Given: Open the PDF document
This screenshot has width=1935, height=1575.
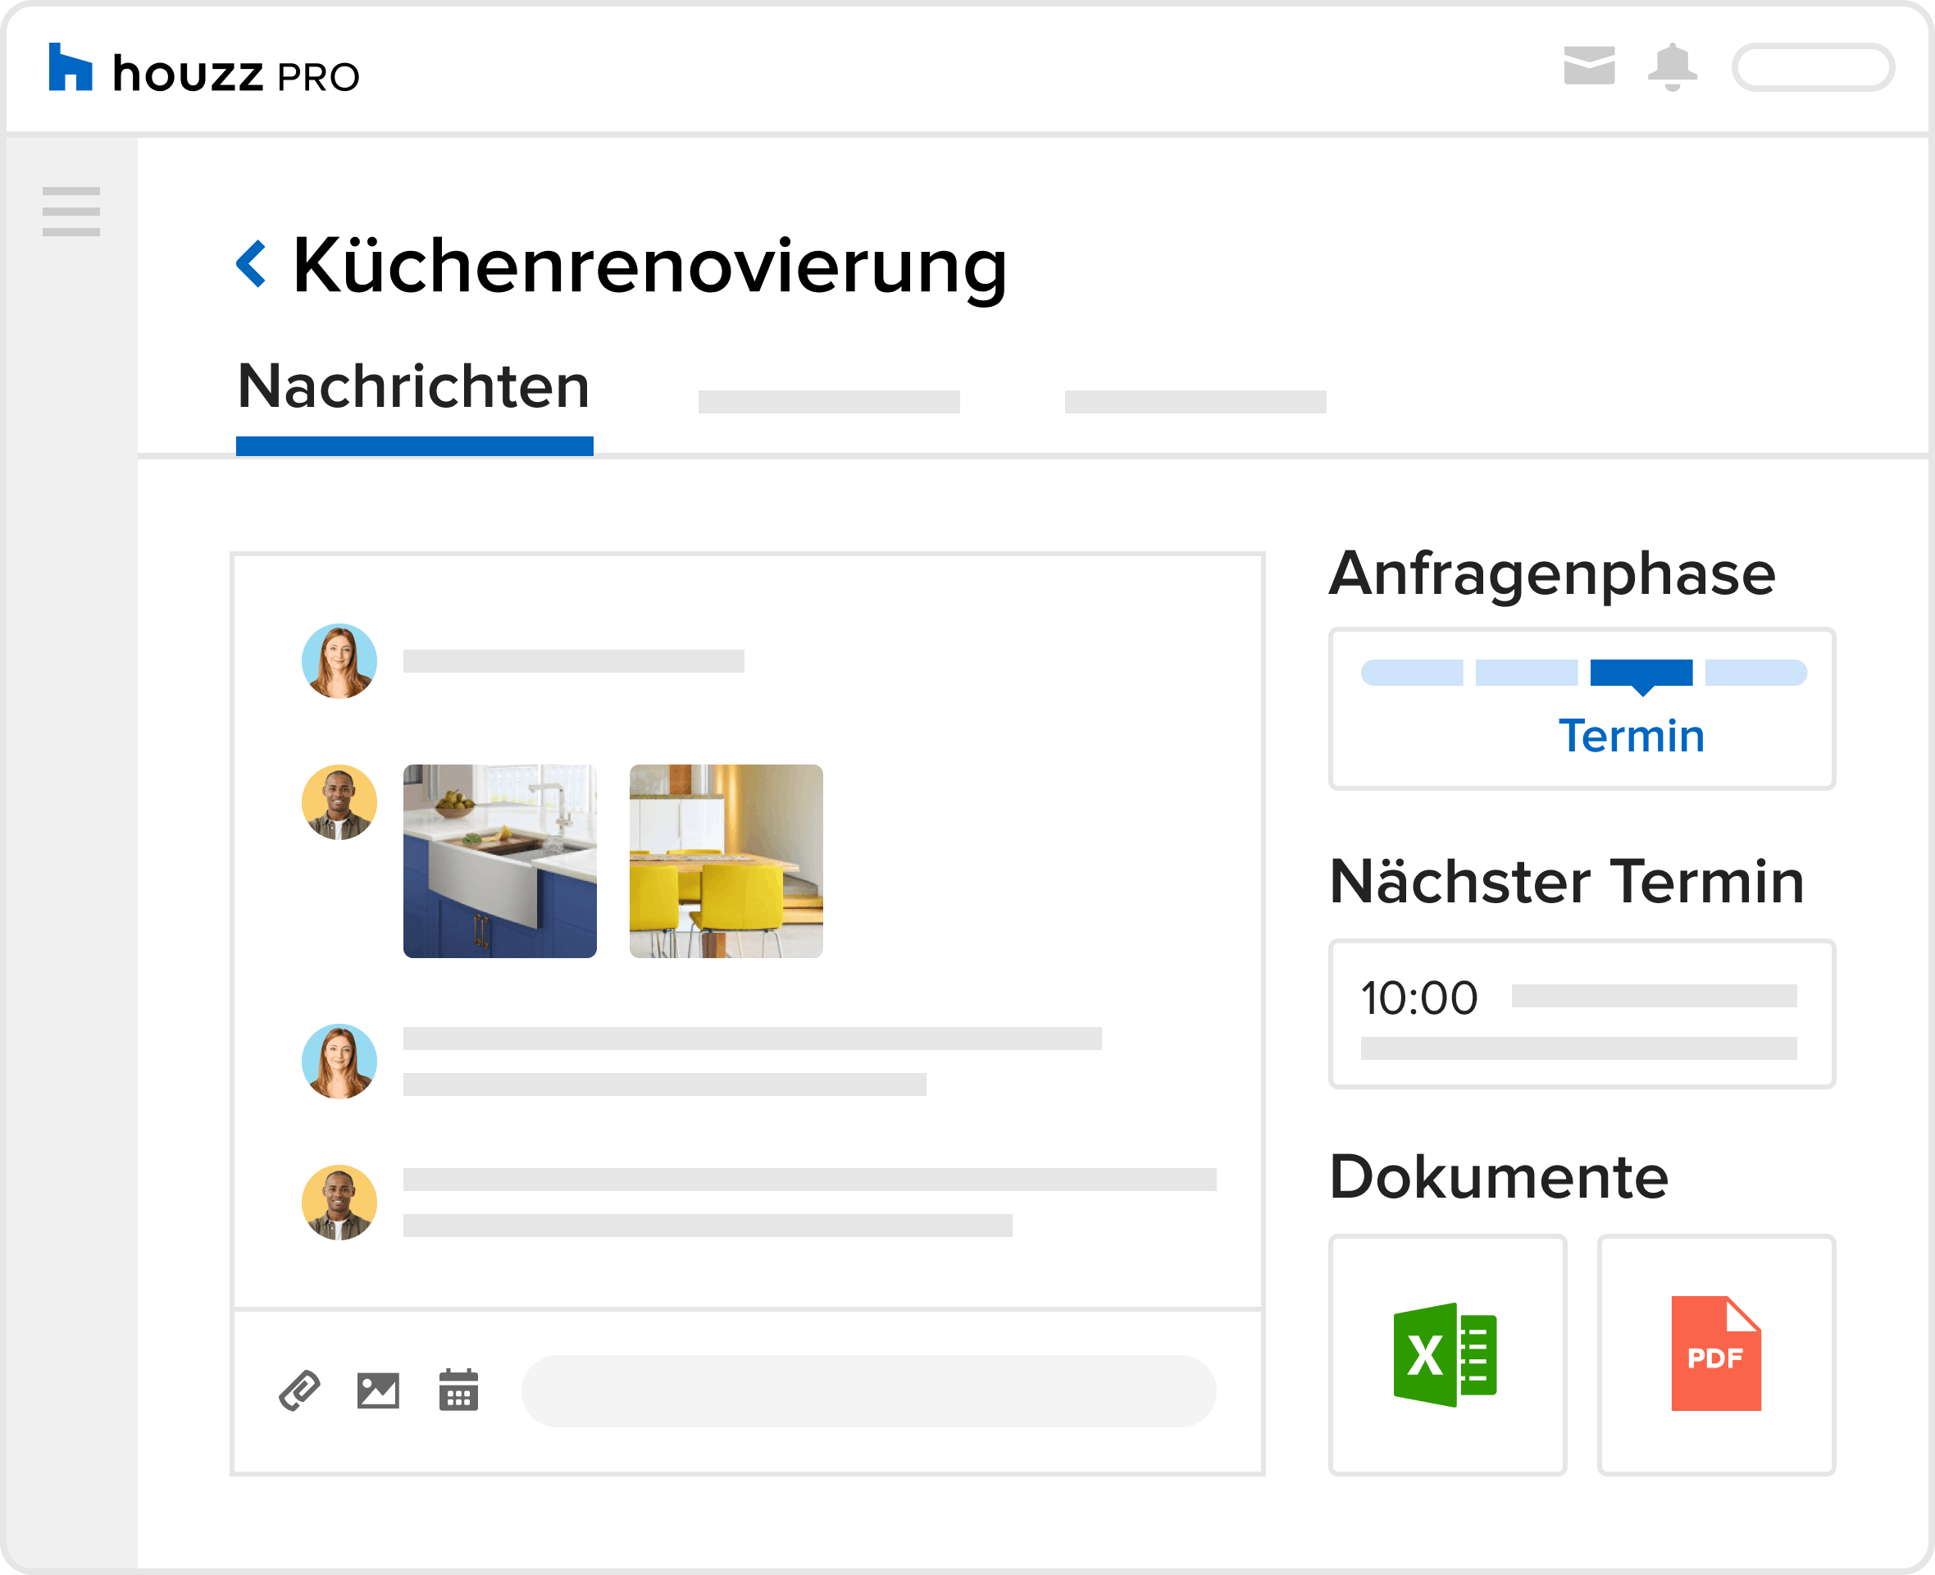Looking at the screenshot, I should click(1716, 1354).
